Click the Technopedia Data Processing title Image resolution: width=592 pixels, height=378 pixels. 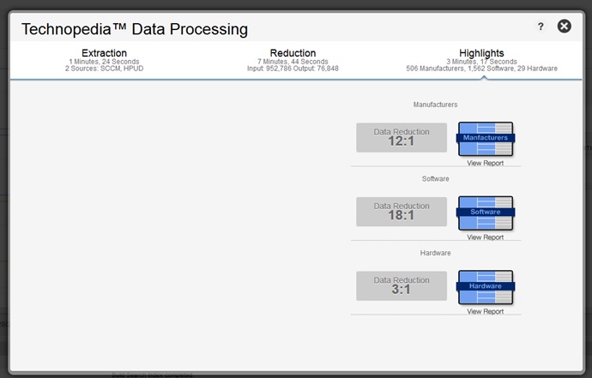[135, 29]
